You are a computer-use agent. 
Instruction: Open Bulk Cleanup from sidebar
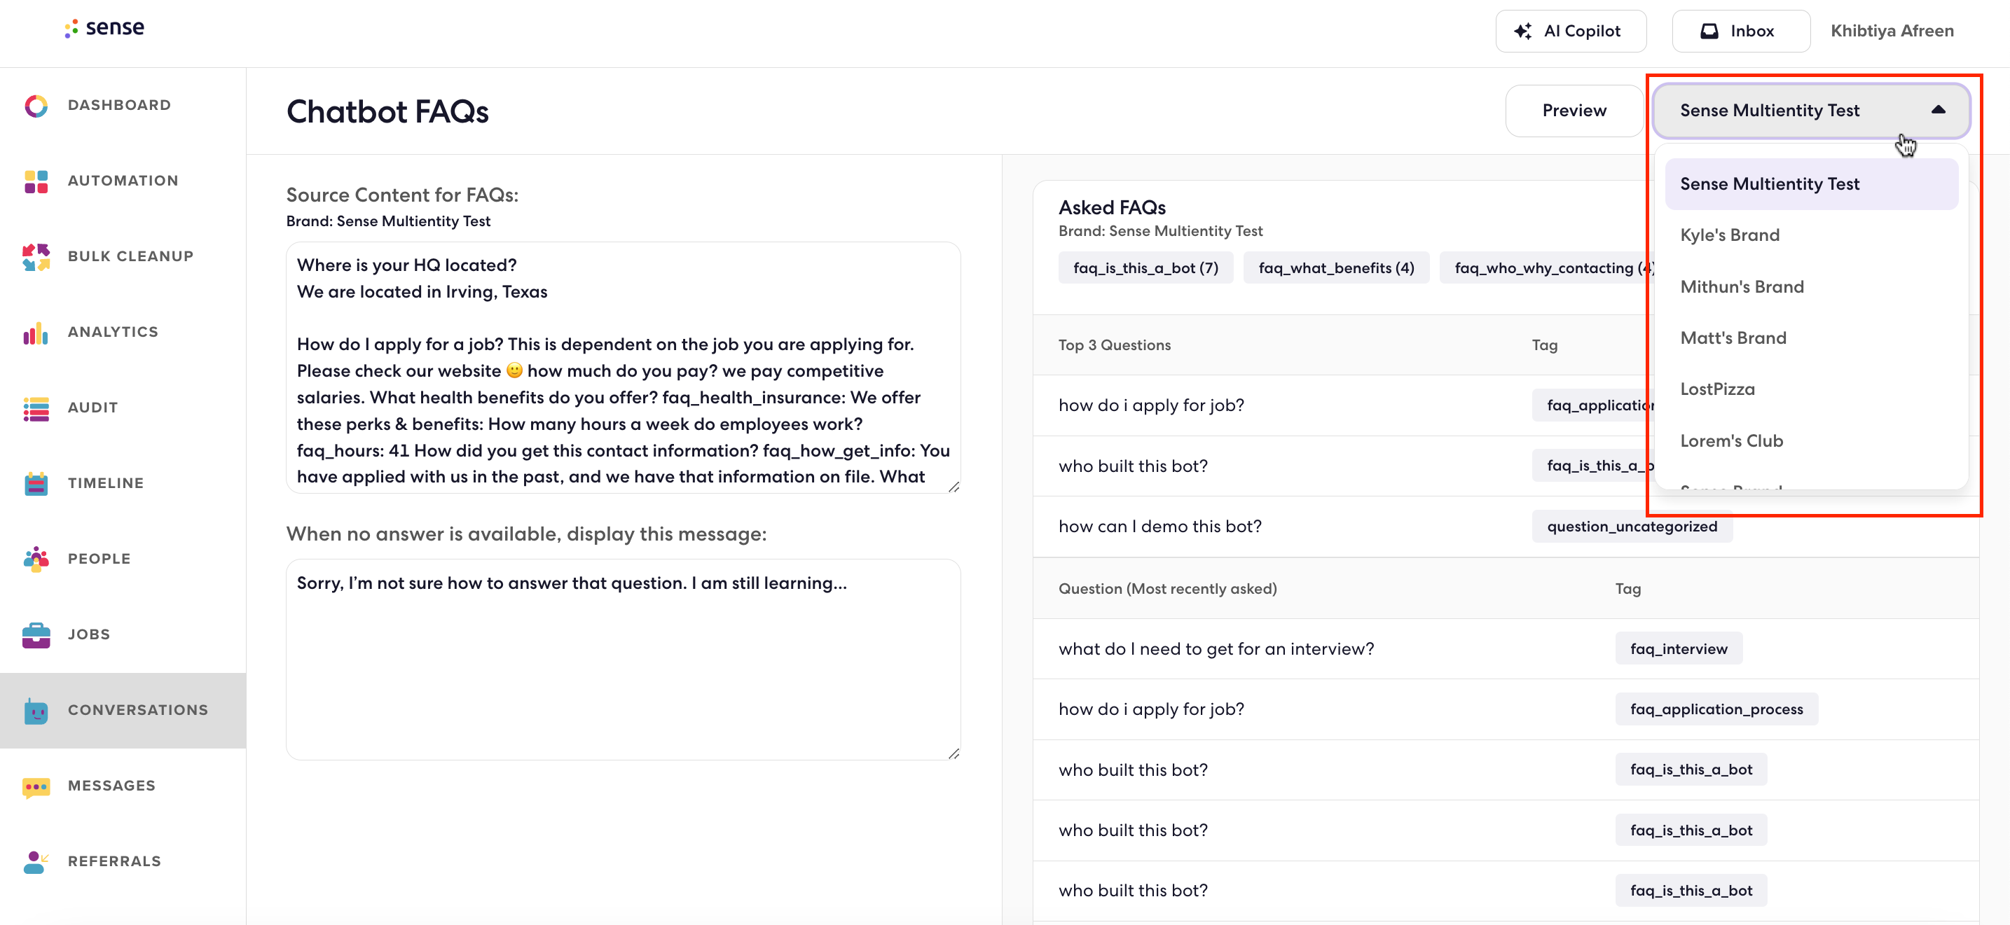tap(123, 256)
